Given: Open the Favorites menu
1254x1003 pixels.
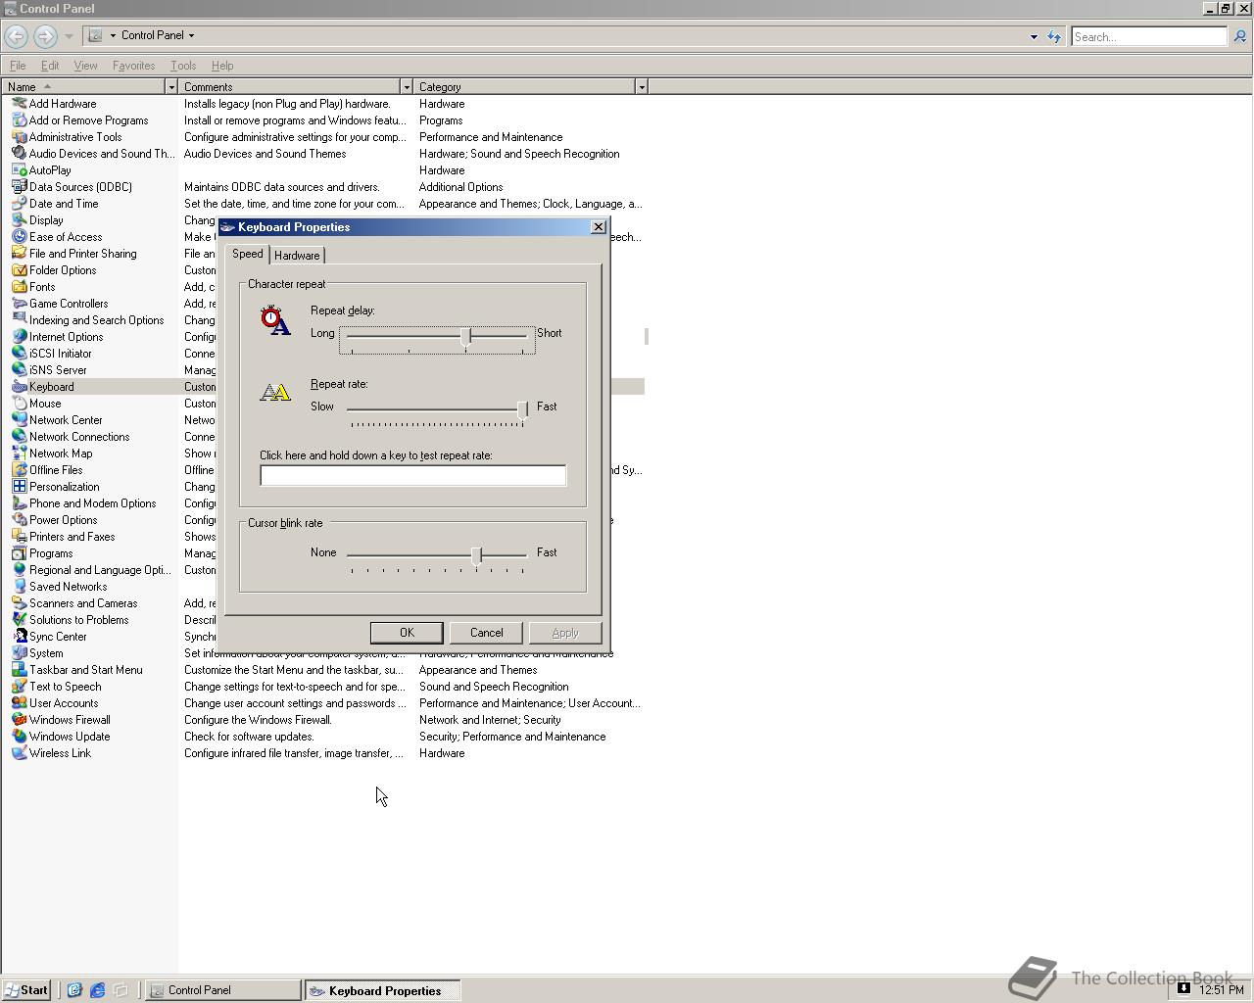Looking at the screenshot, I should pyautogui.click(x=133, y=66).
